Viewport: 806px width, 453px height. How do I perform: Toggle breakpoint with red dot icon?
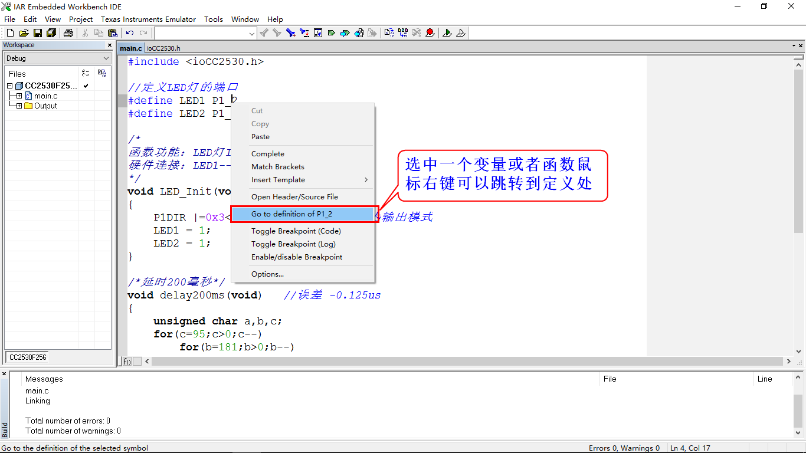(430, 33)
